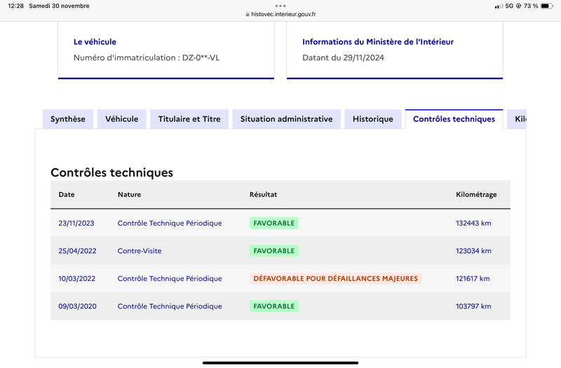The width and height of the screenshot is (561, 368).
Task: Click the FAVORABLE badge for 09/03/2020
Action: tap(274, 306)
